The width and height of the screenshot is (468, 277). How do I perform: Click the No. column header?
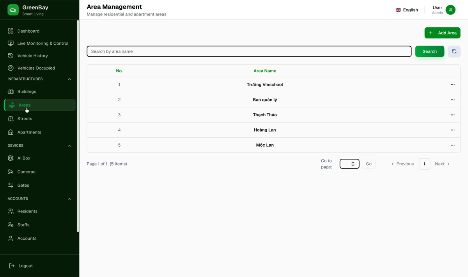click(119, 71)
